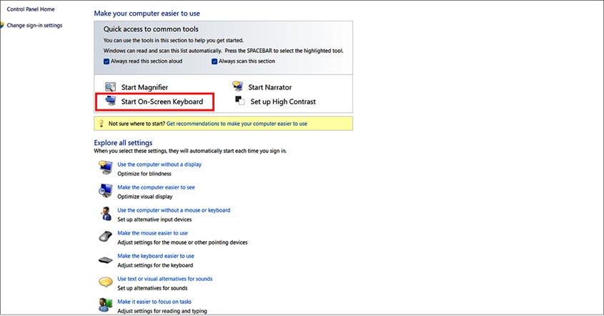
Task: Open Make it easier to focus on tasks
Action: [x=154, y=302]
